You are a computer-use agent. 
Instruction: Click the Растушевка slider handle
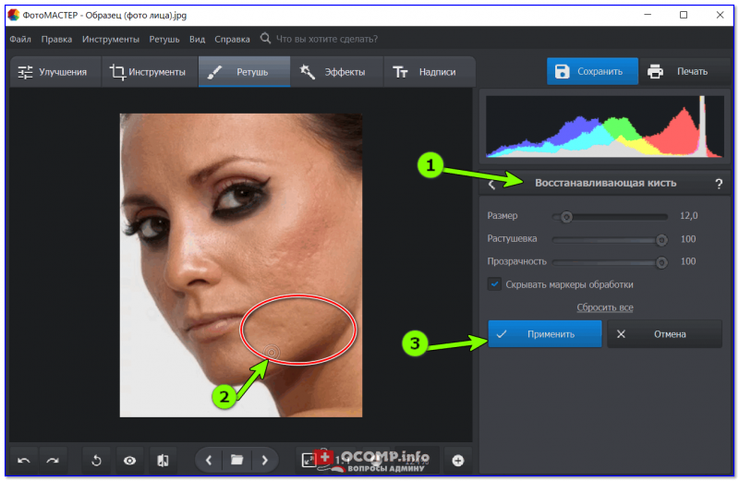(661, 240)
